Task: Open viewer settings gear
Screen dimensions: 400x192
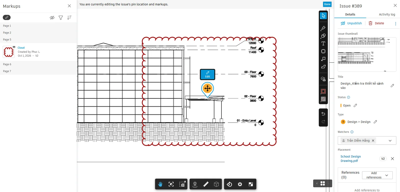Action: [240, 184]
